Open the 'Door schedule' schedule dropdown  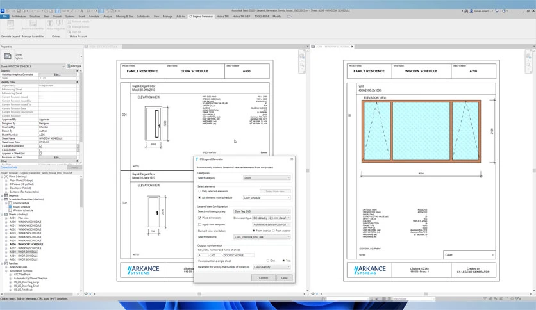tap(267, 198)
